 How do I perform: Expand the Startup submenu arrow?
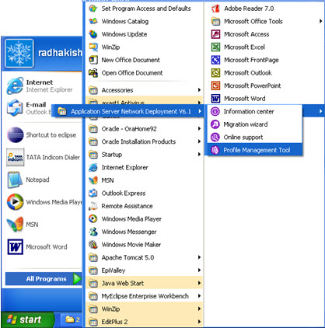point(199,155)
